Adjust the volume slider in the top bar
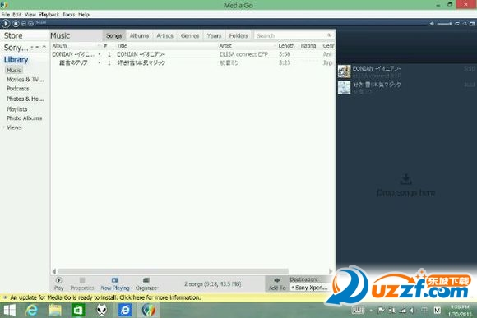This screenshot has height=318, width=477. [x=444, y=24]
